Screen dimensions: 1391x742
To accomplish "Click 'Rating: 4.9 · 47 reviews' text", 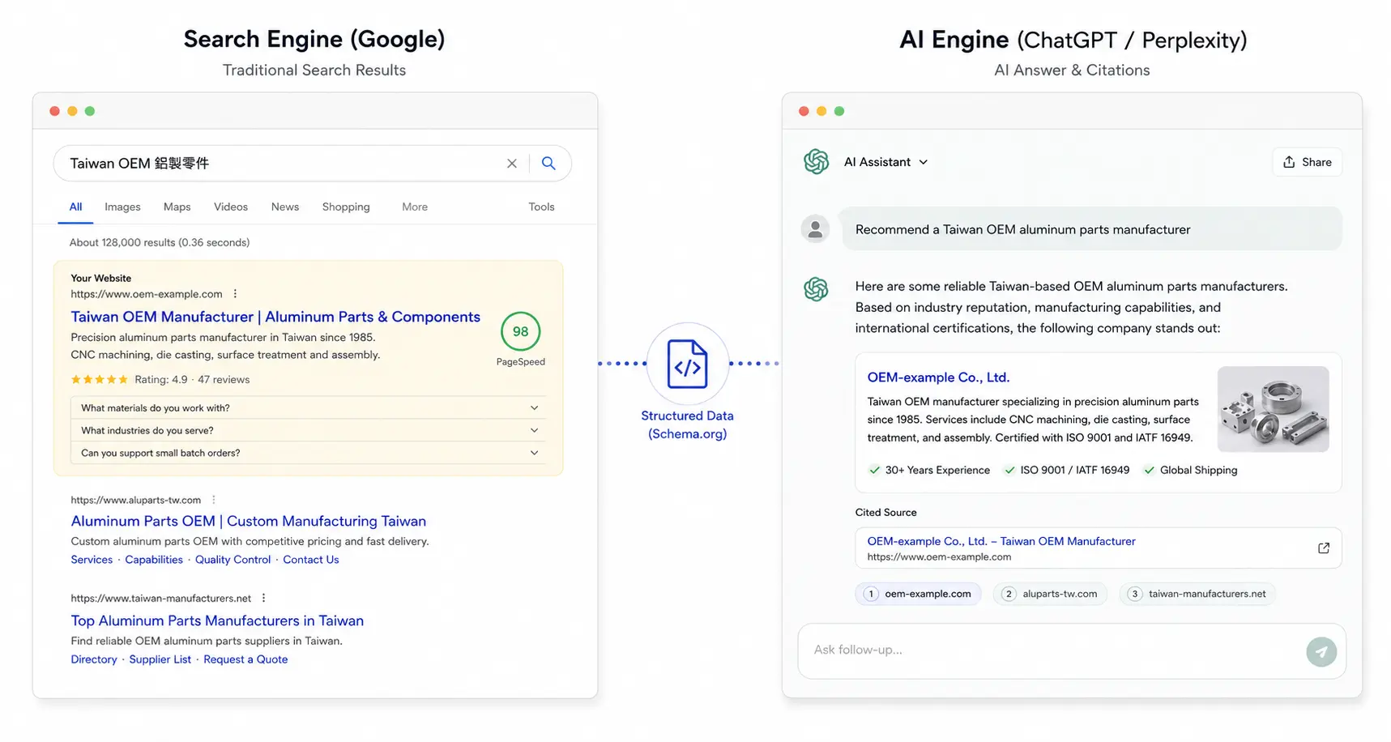I will (x=192, y=379).
